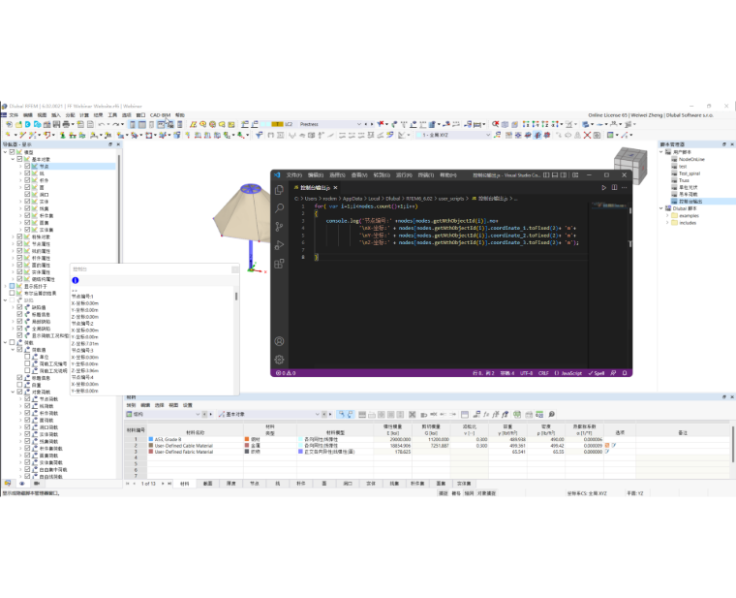Click the RFEM Redo arrow icon
The width and height of the screenshot is (736, 598).
click(x=115, y=124)
